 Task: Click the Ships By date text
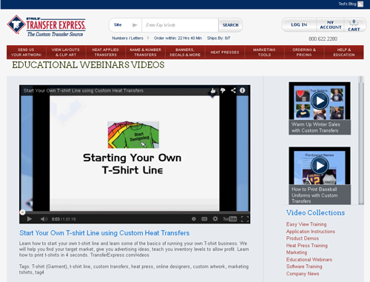pos(218,38)
